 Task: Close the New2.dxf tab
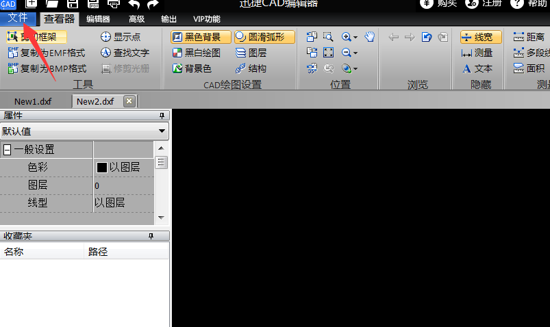click(129, 101)
